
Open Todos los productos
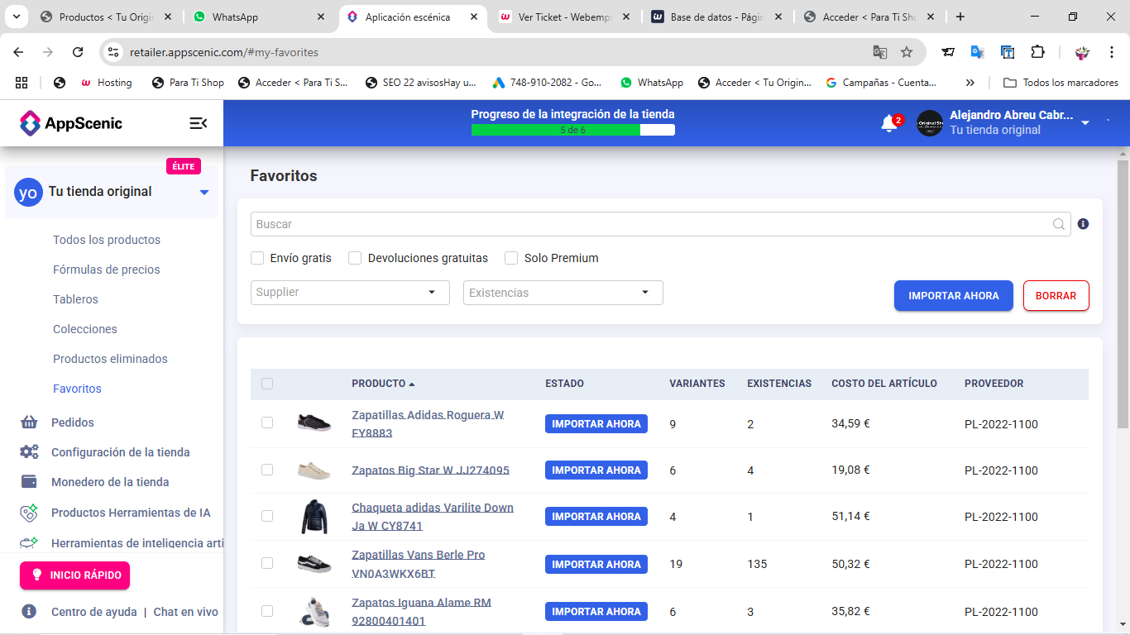click(x=107, y=240)
